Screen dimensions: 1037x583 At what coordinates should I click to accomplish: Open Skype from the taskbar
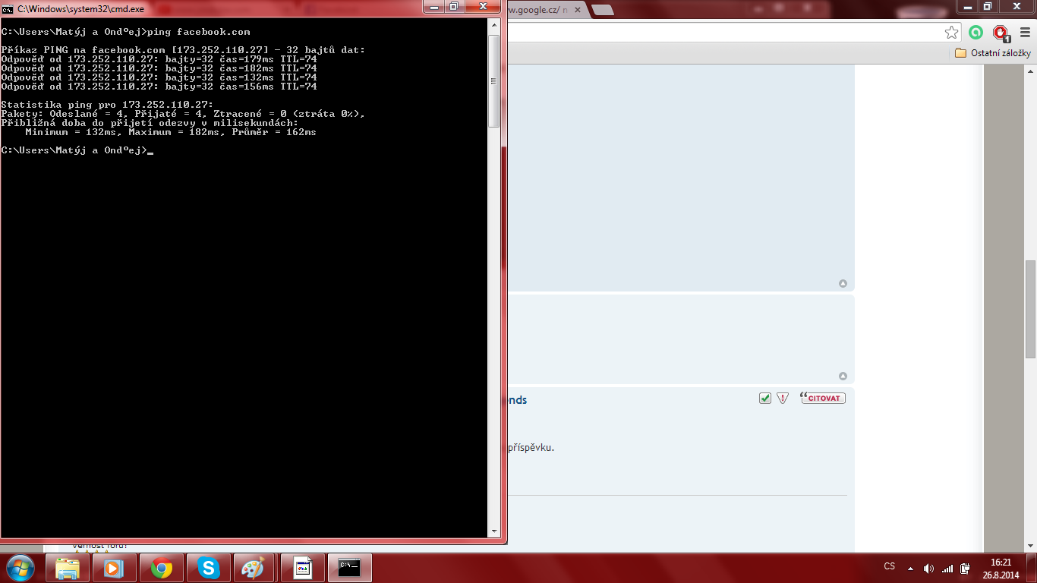(207, 568)
